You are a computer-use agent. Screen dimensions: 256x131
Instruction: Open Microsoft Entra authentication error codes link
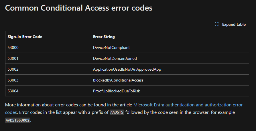tap(188, 105)
